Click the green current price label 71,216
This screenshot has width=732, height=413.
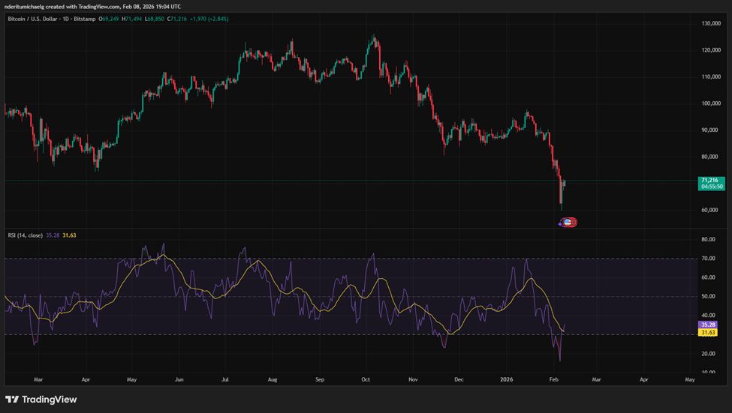click(710, 181)
